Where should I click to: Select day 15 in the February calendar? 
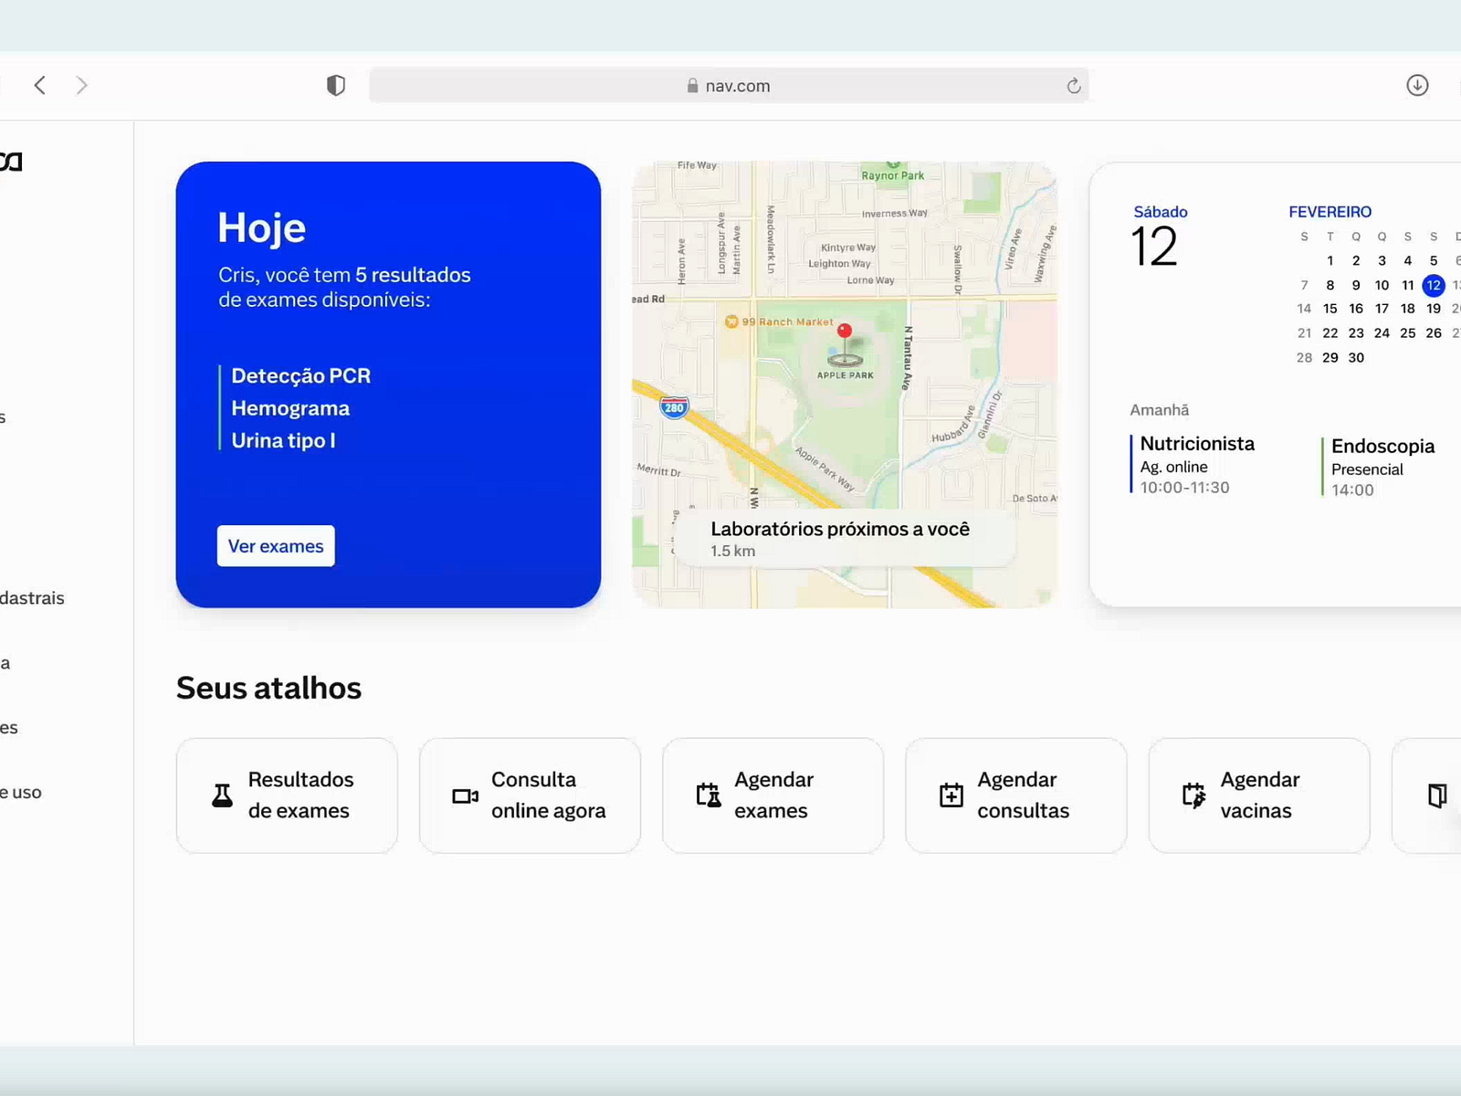(1330, 309)
